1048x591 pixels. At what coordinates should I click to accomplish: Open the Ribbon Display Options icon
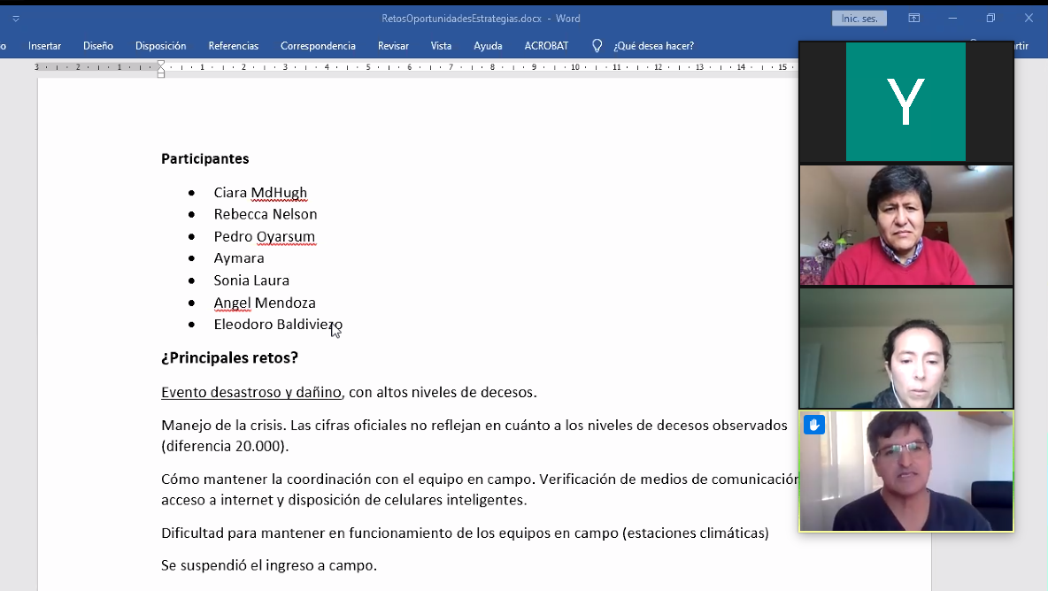(914, 18)
